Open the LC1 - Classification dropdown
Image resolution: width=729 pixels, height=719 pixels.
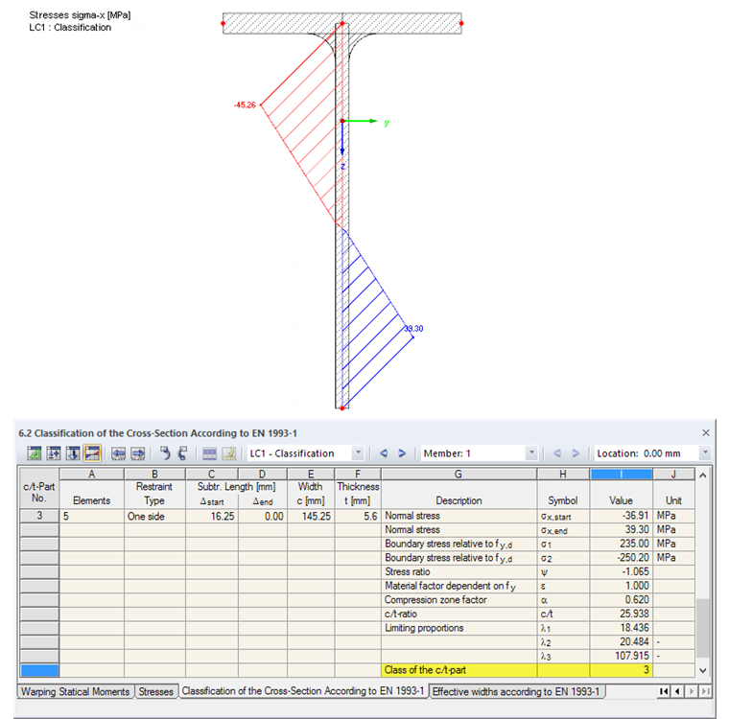coord(358,452)
